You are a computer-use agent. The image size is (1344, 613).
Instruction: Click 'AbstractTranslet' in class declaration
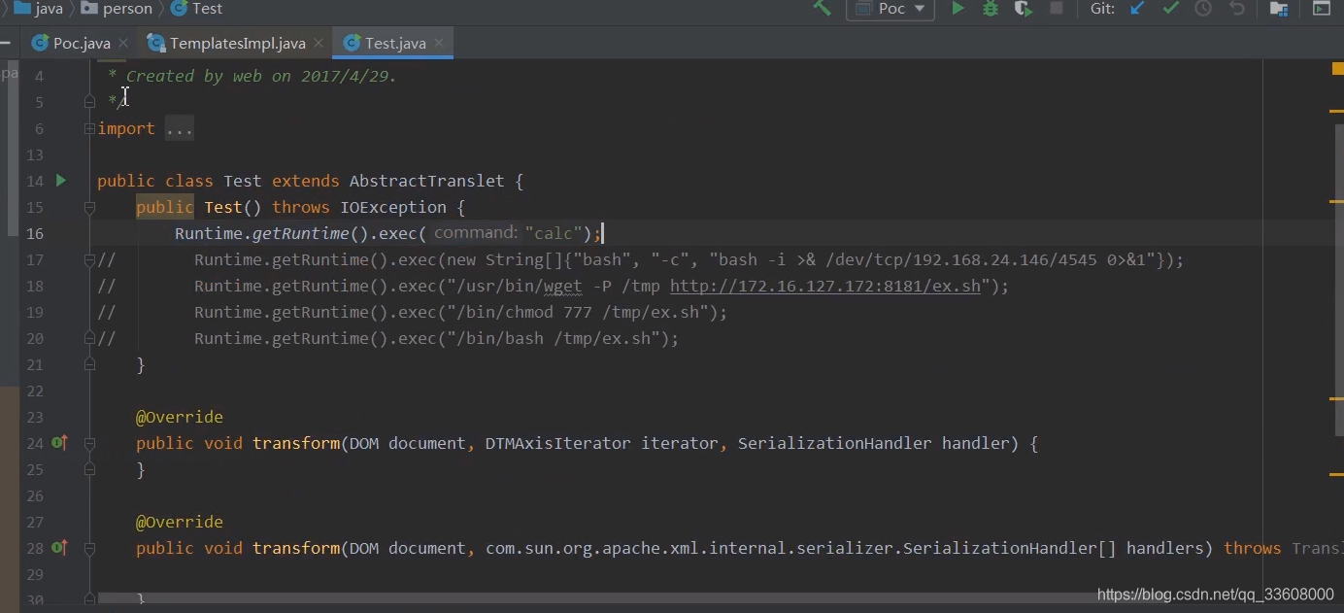[427, 181]
